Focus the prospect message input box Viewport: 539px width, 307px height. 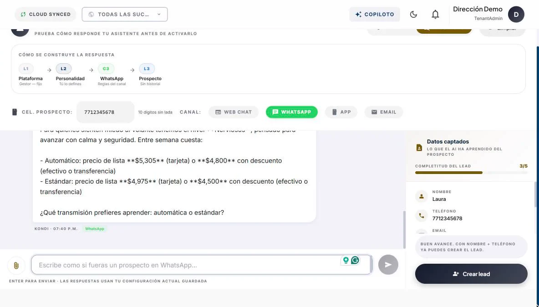[x=201, y=265]
